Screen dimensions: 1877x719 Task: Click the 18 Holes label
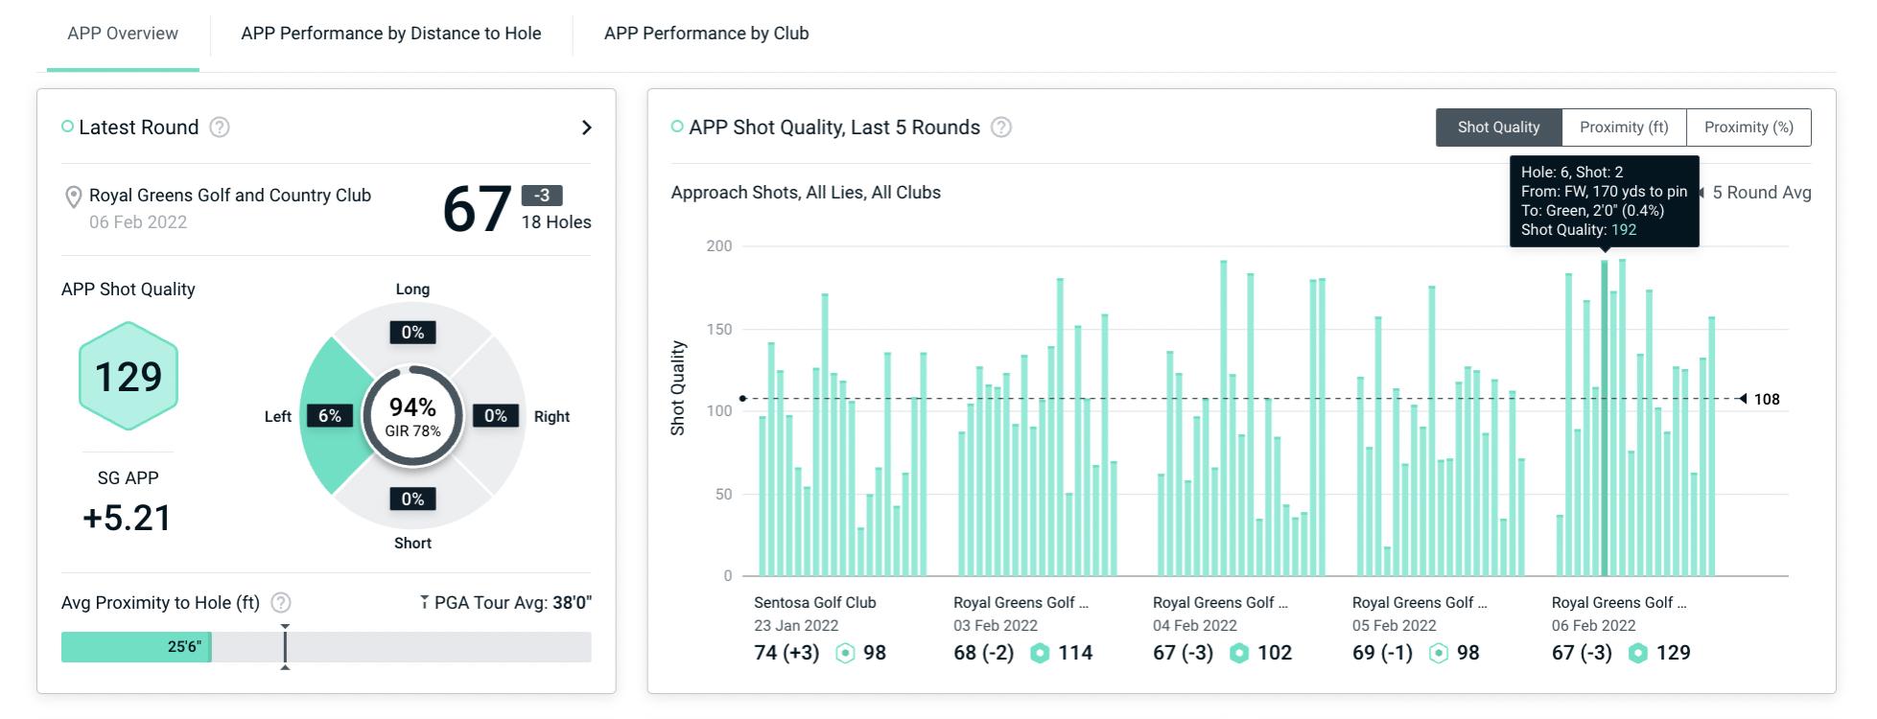(x=556, y=222)
